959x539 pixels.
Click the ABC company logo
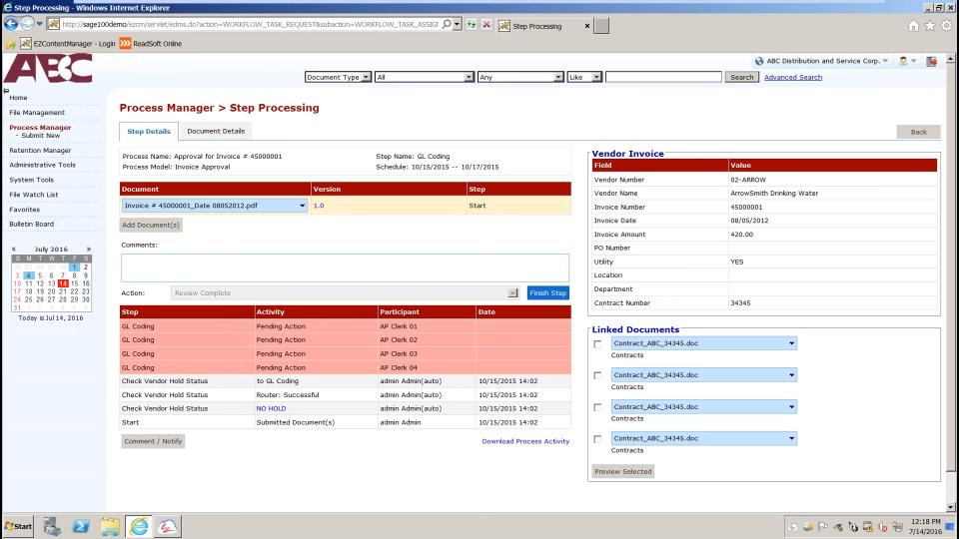coord(48,68)
